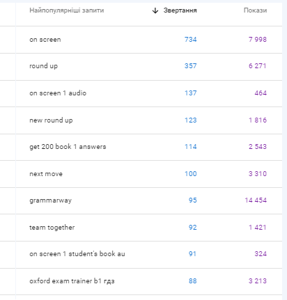Select the 'team together' query
287x300 pixels.
52,228
